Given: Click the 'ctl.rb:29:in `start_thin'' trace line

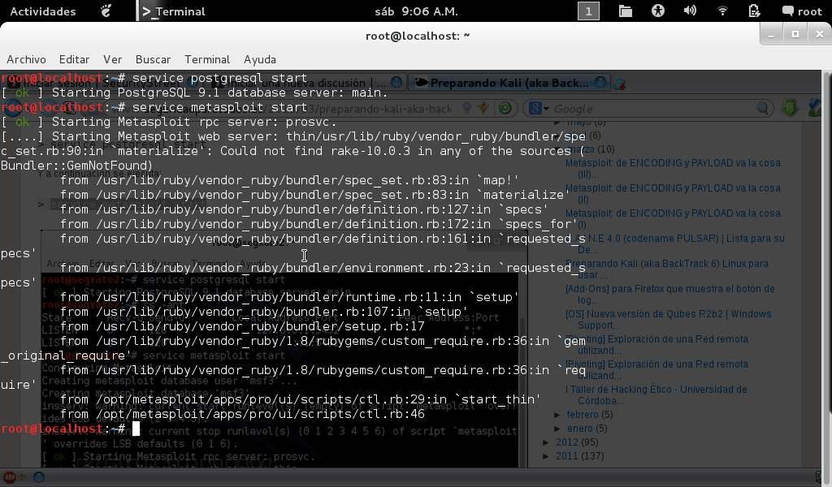Looking at the screenshot, I should (301, 399).
